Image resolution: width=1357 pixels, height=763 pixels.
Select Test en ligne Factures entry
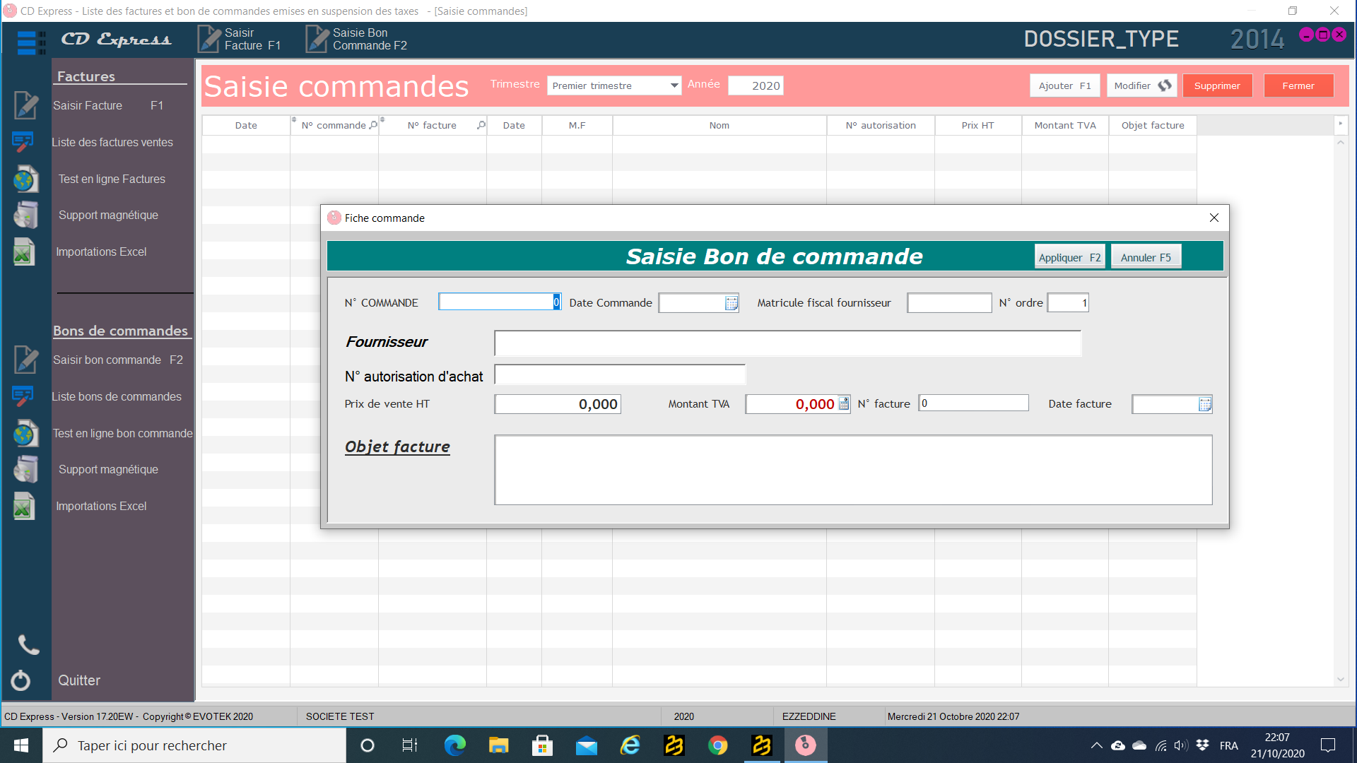tap(112, 179)
